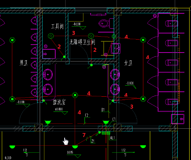The image size is (191, 160).
Task: Select the -0.030 elevation in 无障碍卫生间
Action: [x=77, y=24]
